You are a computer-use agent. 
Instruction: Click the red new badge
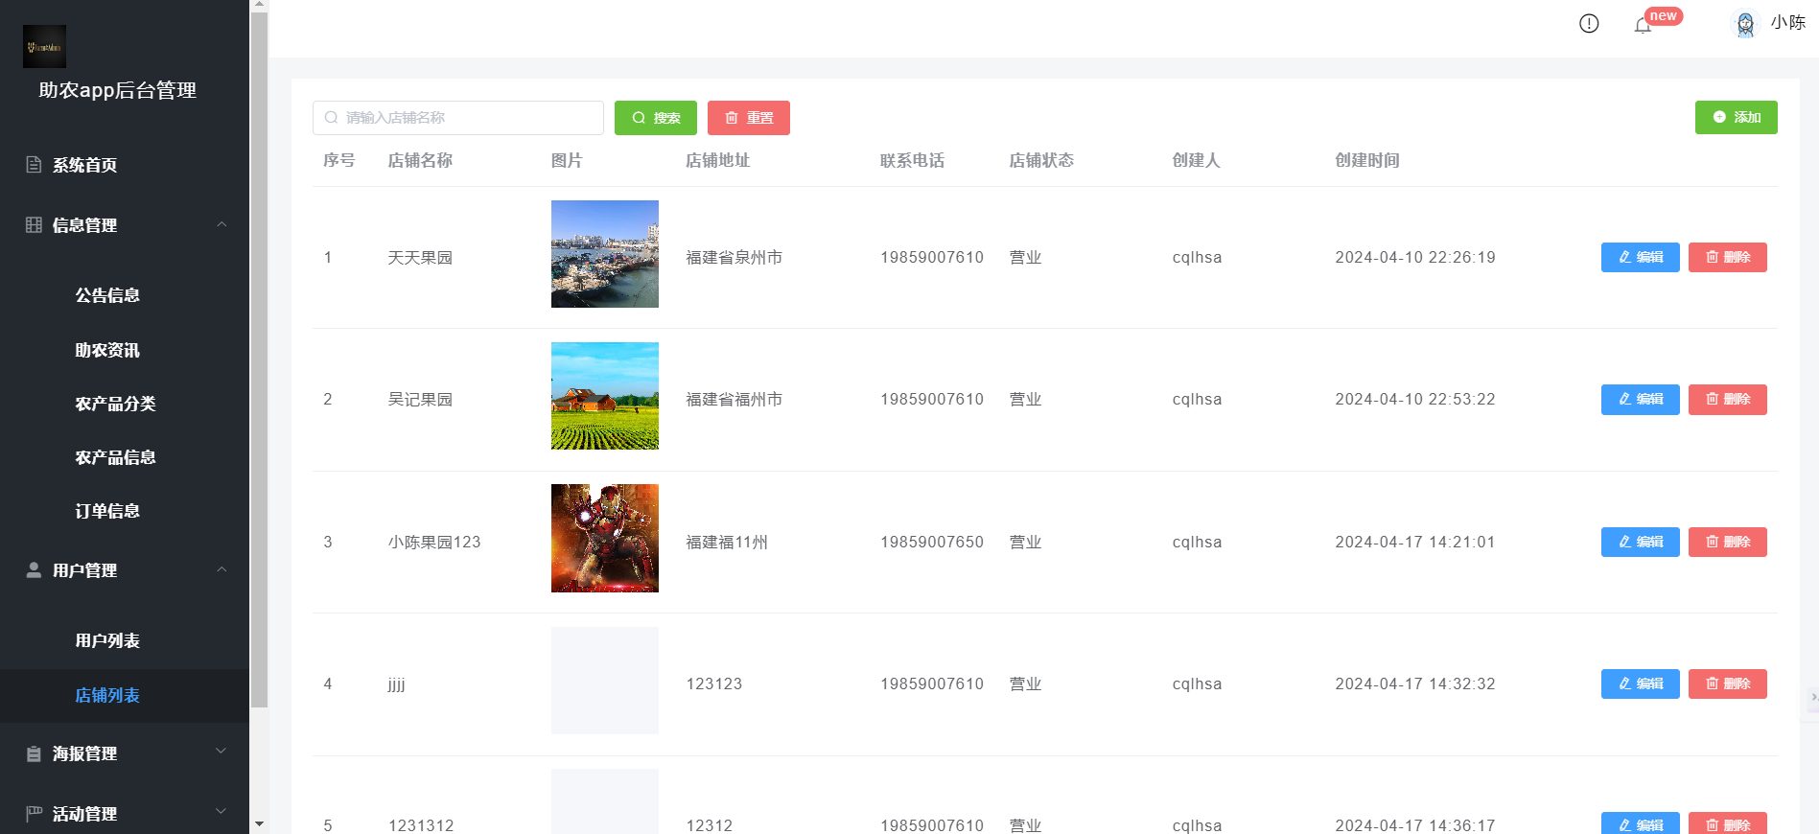(x=1664, y=16)
